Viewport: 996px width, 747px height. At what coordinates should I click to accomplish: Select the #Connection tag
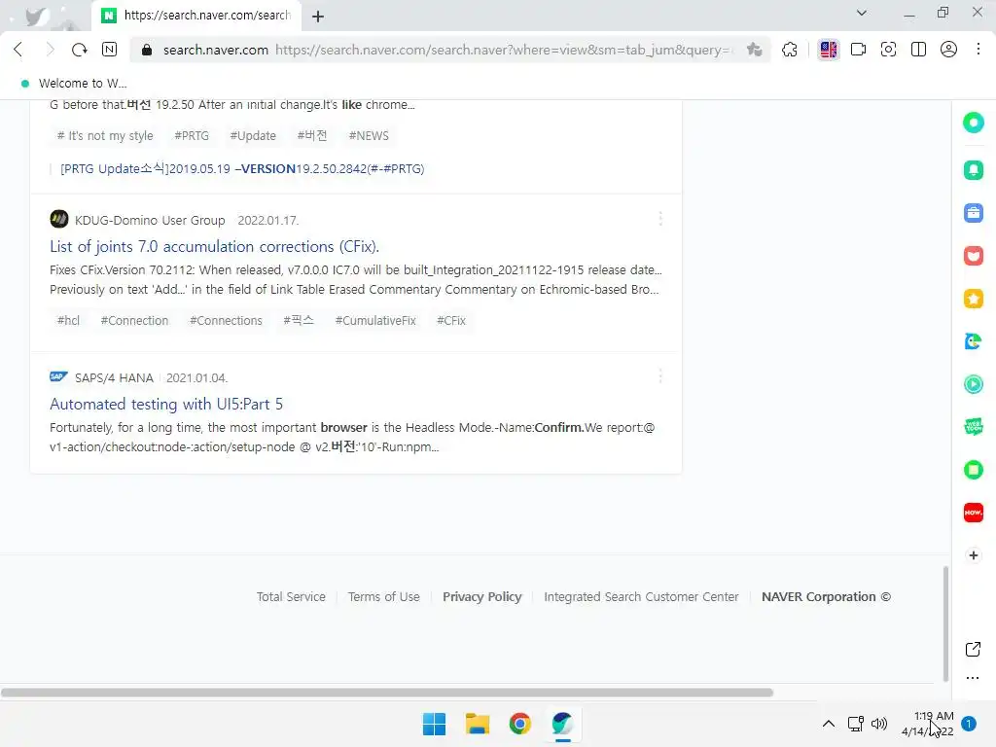(x=134, y=321)
